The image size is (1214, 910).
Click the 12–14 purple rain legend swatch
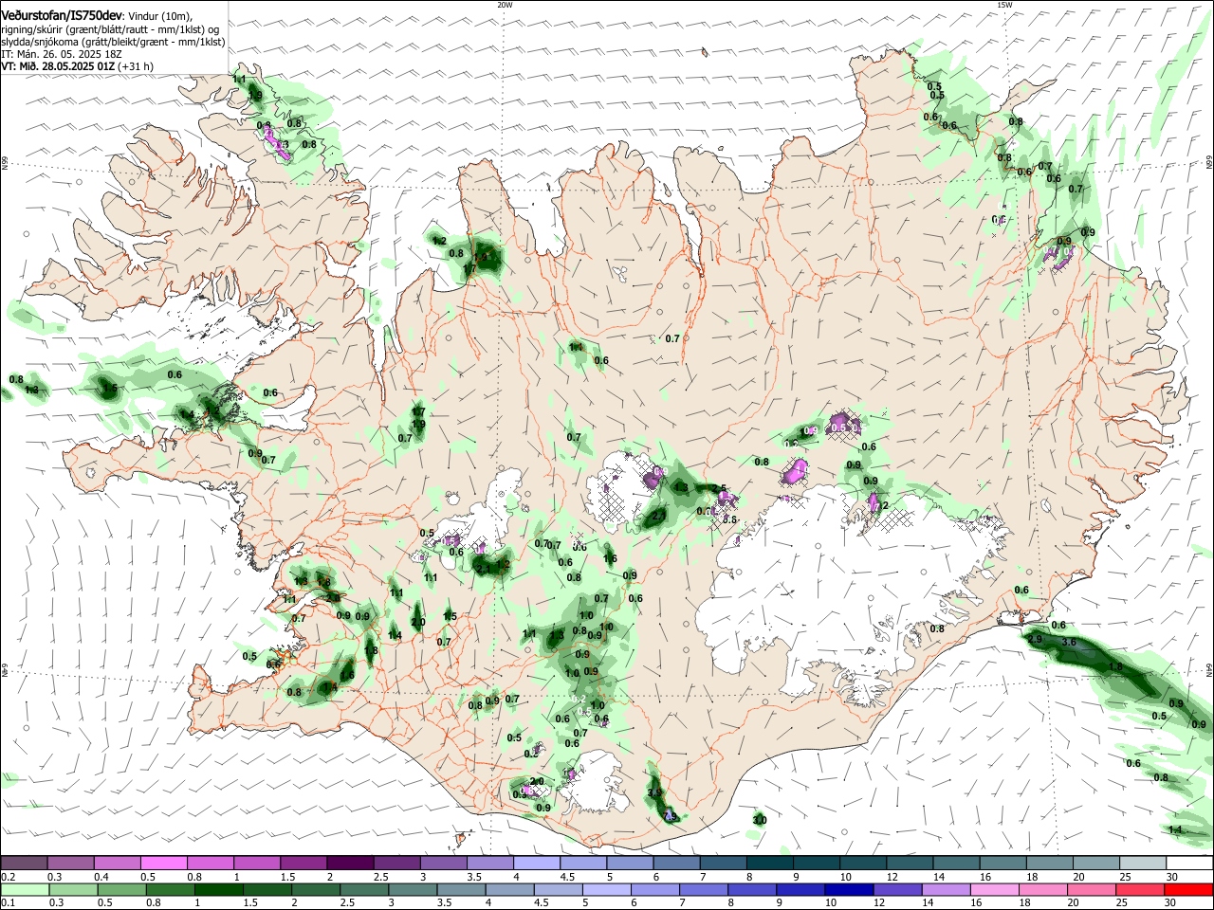coord(897,889)
